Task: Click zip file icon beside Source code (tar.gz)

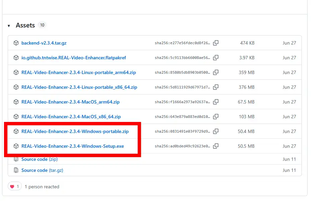Action: pyautogui.click(x=16, y=170)
